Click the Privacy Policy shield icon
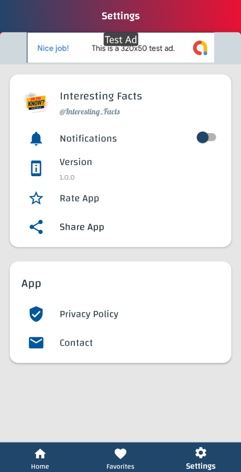Screen dimensions: 241x472 point(36,314)
